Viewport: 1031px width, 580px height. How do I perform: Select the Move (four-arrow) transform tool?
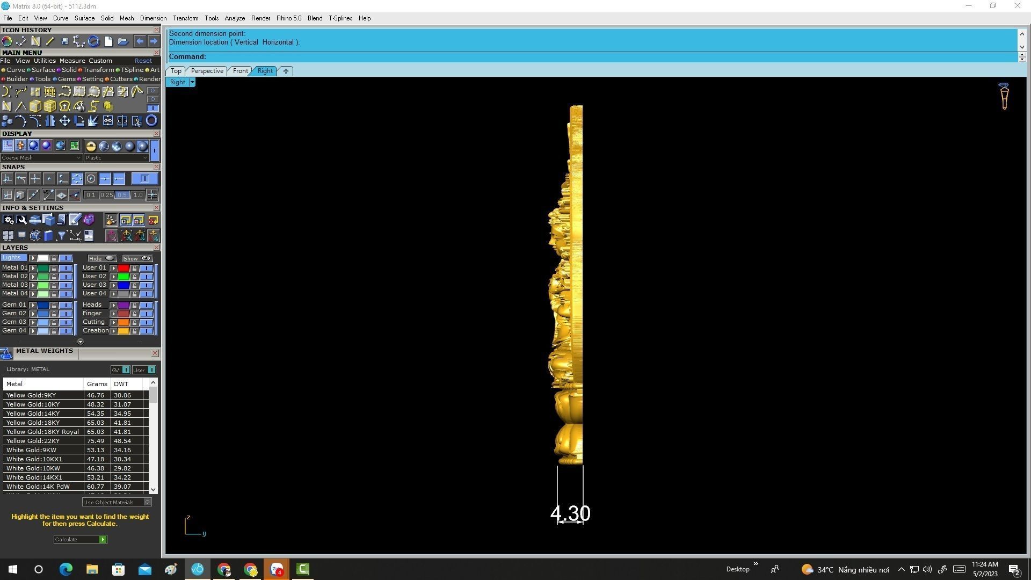(x=64, y=121)
